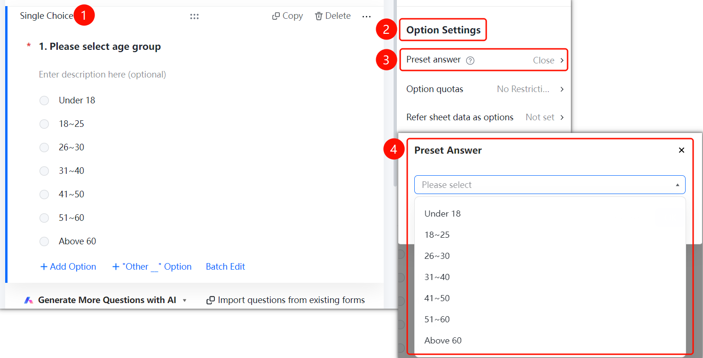Click the Delete trash icon
The image size is (703, 358).
pos(319,16)
